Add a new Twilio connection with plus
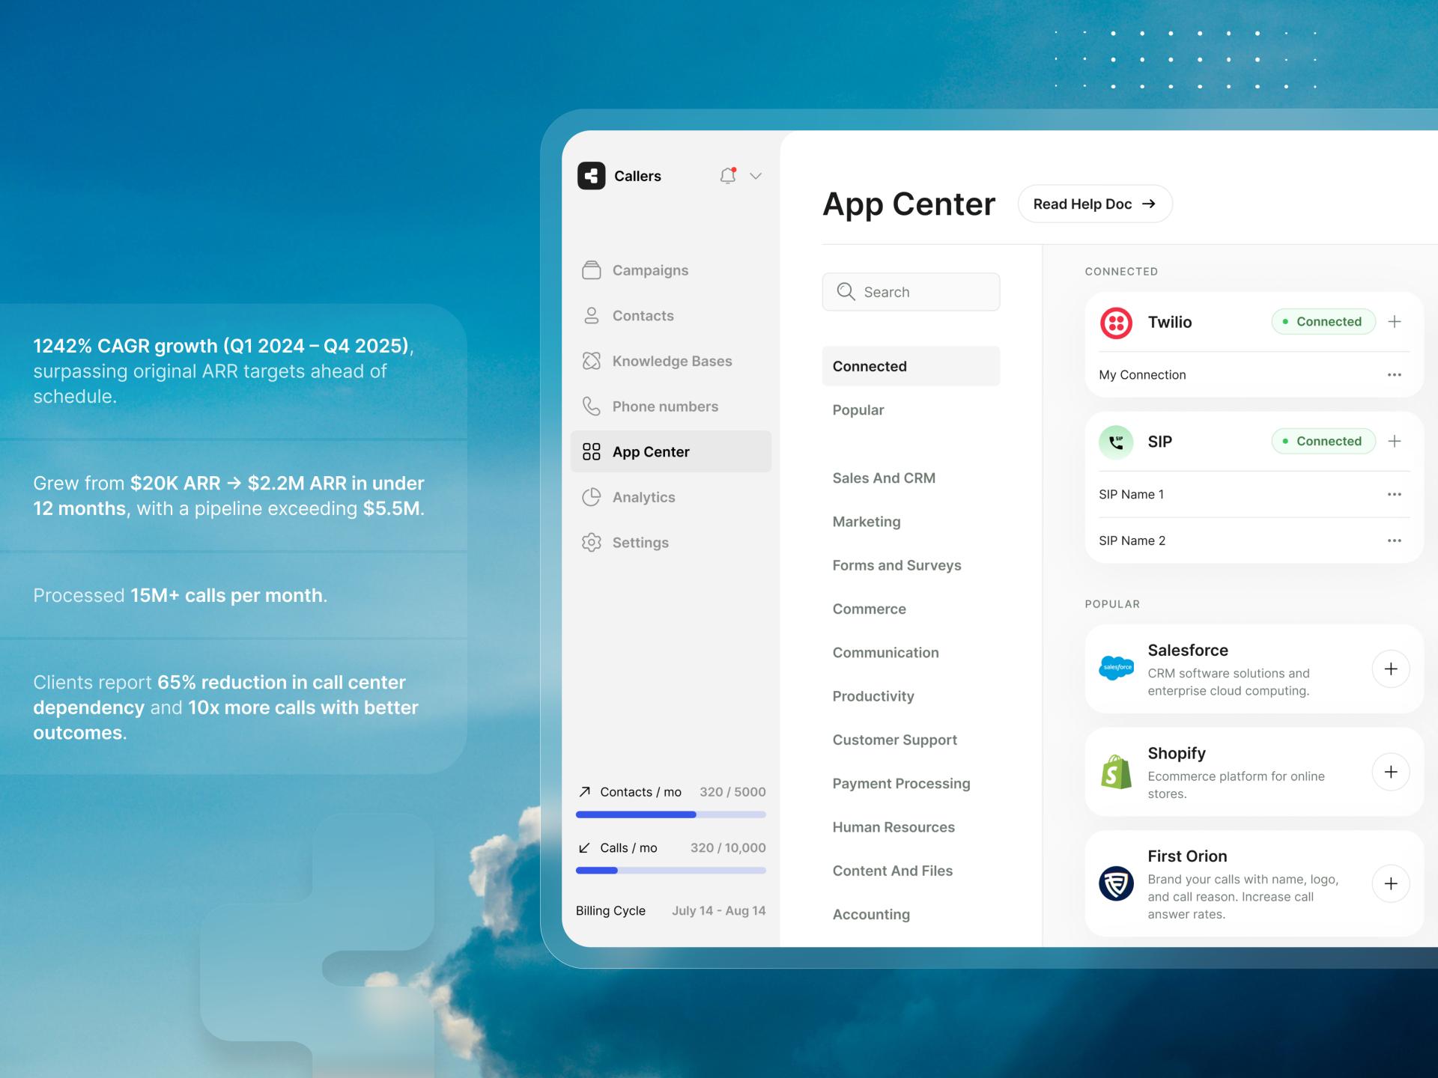Image resolution: width=1438 pixels, height=1078 pixels. coord(1394,322)
